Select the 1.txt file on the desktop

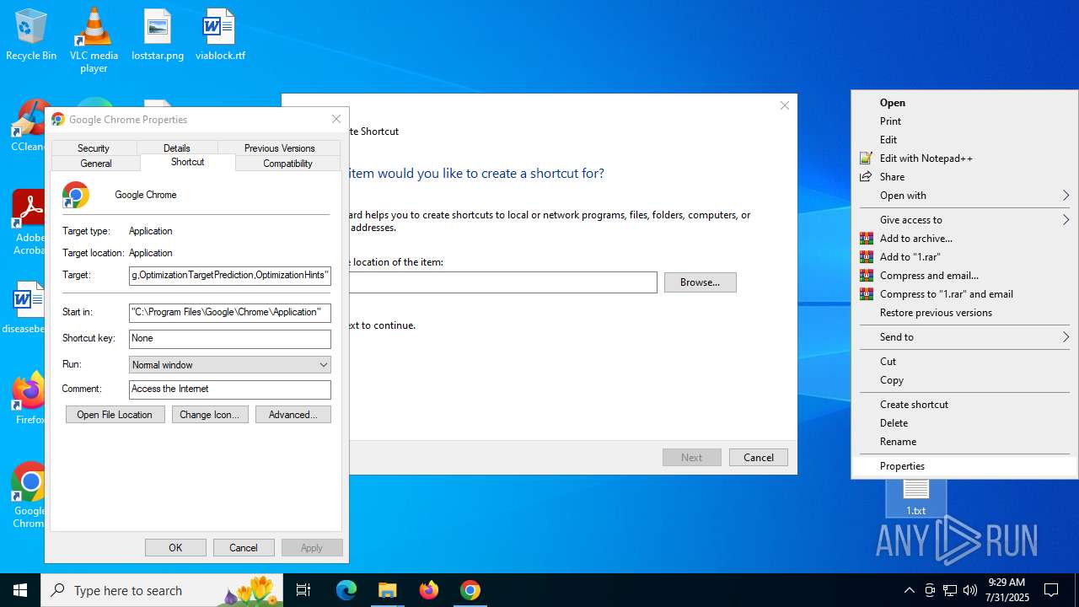pyautogui.click(x=915, y=498)
